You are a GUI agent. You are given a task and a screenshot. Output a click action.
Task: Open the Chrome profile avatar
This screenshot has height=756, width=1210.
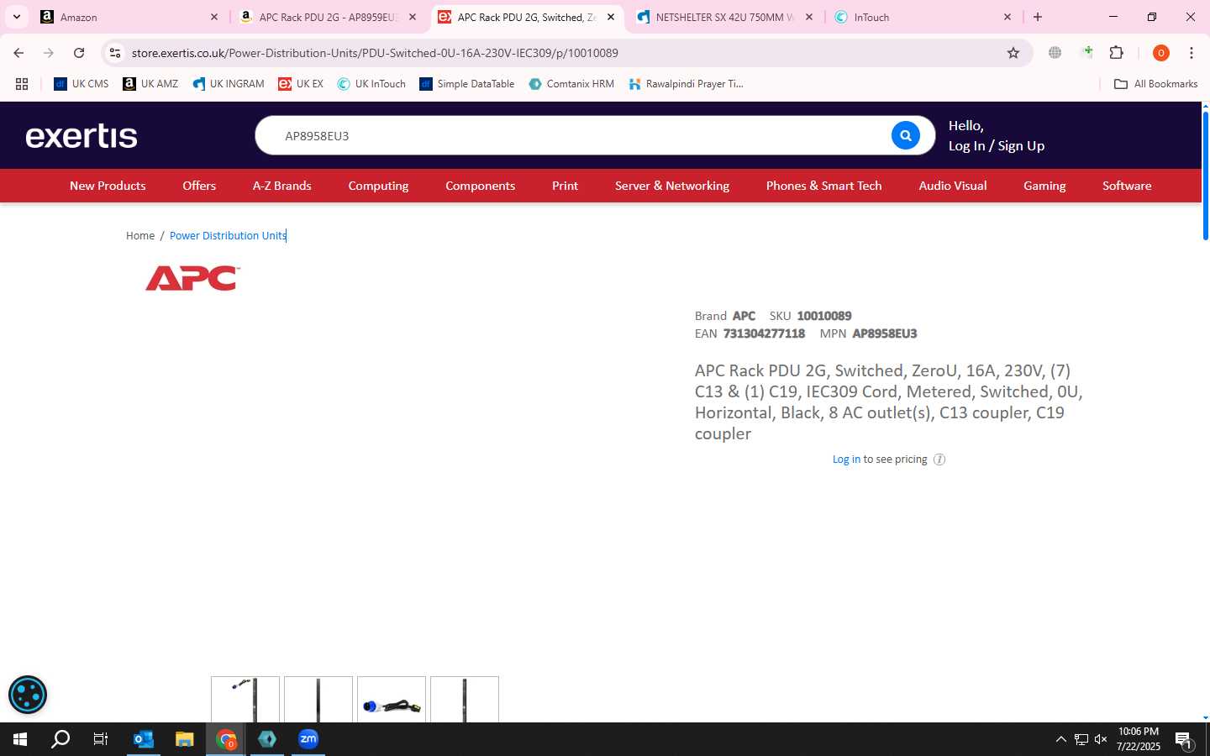point(1161,53)
